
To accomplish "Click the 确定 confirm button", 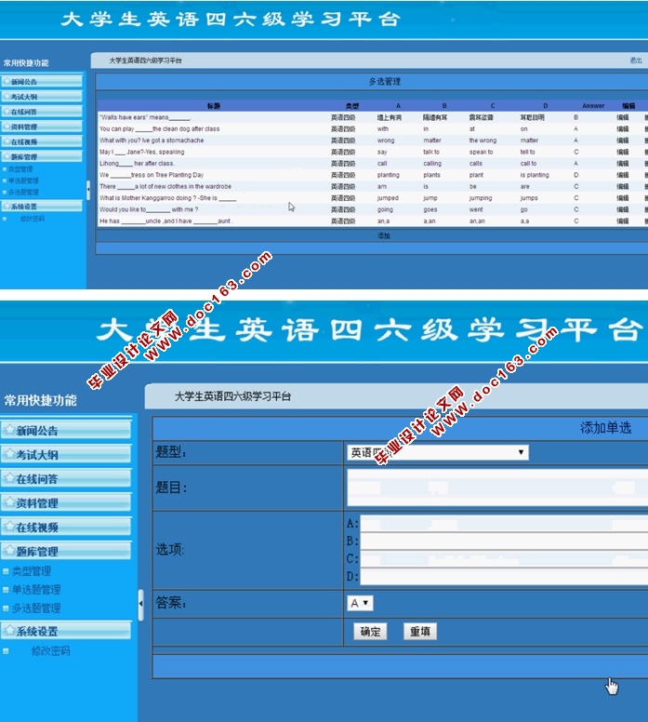I will click(x=370, y=632).
